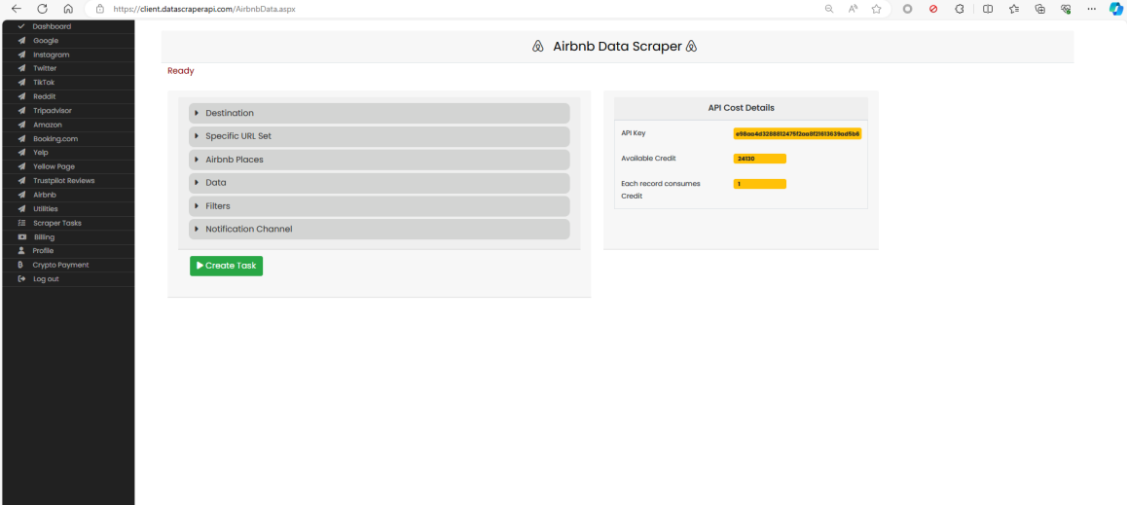Activate the Read aloud icon
This screenshot has height=505, width=1127.
854,9
